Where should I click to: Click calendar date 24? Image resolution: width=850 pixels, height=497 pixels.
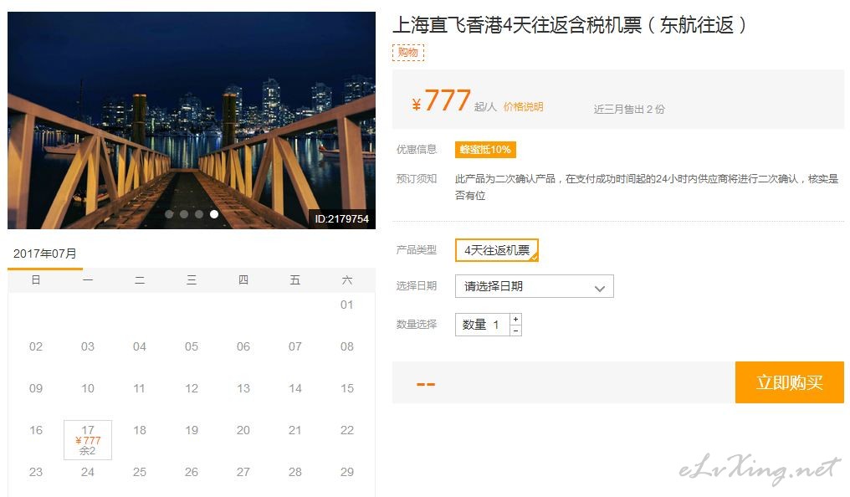(x=88, y=472)
